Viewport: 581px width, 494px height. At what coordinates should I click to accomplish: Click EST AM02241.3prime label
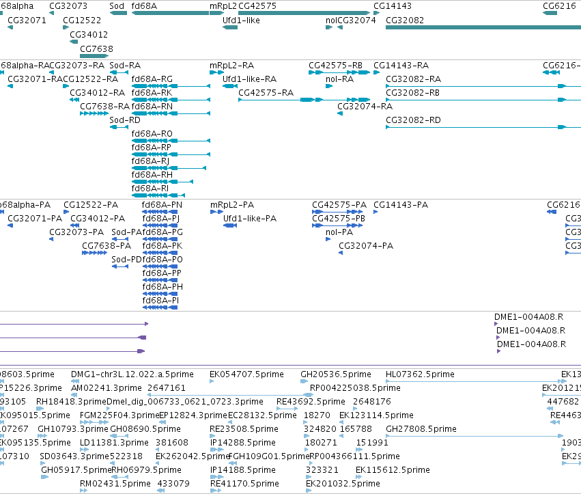pyautogui.click(x=107, y=388)
